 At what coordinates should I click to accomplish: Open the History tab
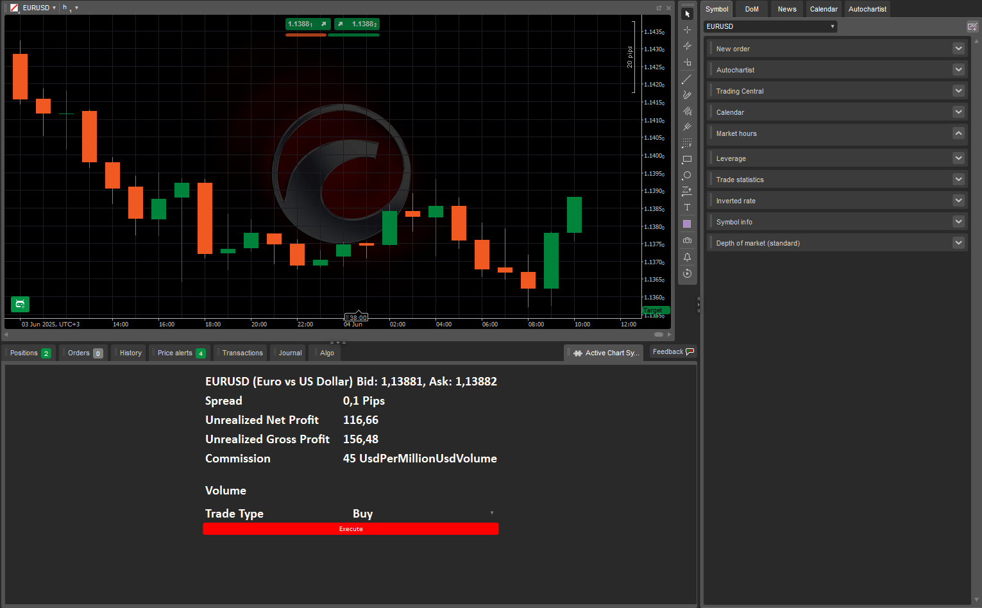[129, 353]
